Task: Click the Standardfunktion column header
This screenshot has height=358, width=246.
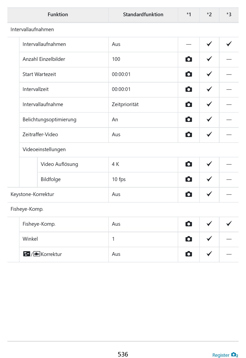Action: pyautogui.click(x=143, y=14)
